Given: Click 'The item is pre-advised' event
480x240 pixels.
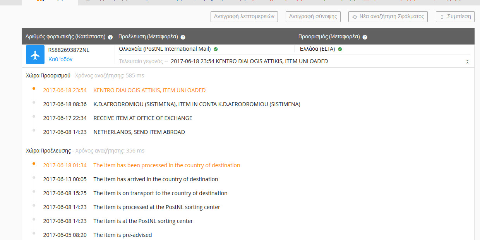Looking at the screenshot, I should tap(123, 235).
